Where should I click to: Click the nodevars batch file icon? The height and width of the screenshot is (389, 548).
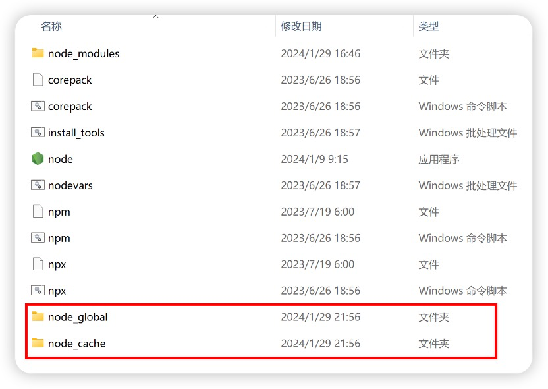pyautogui.click(x=38, y=185)
